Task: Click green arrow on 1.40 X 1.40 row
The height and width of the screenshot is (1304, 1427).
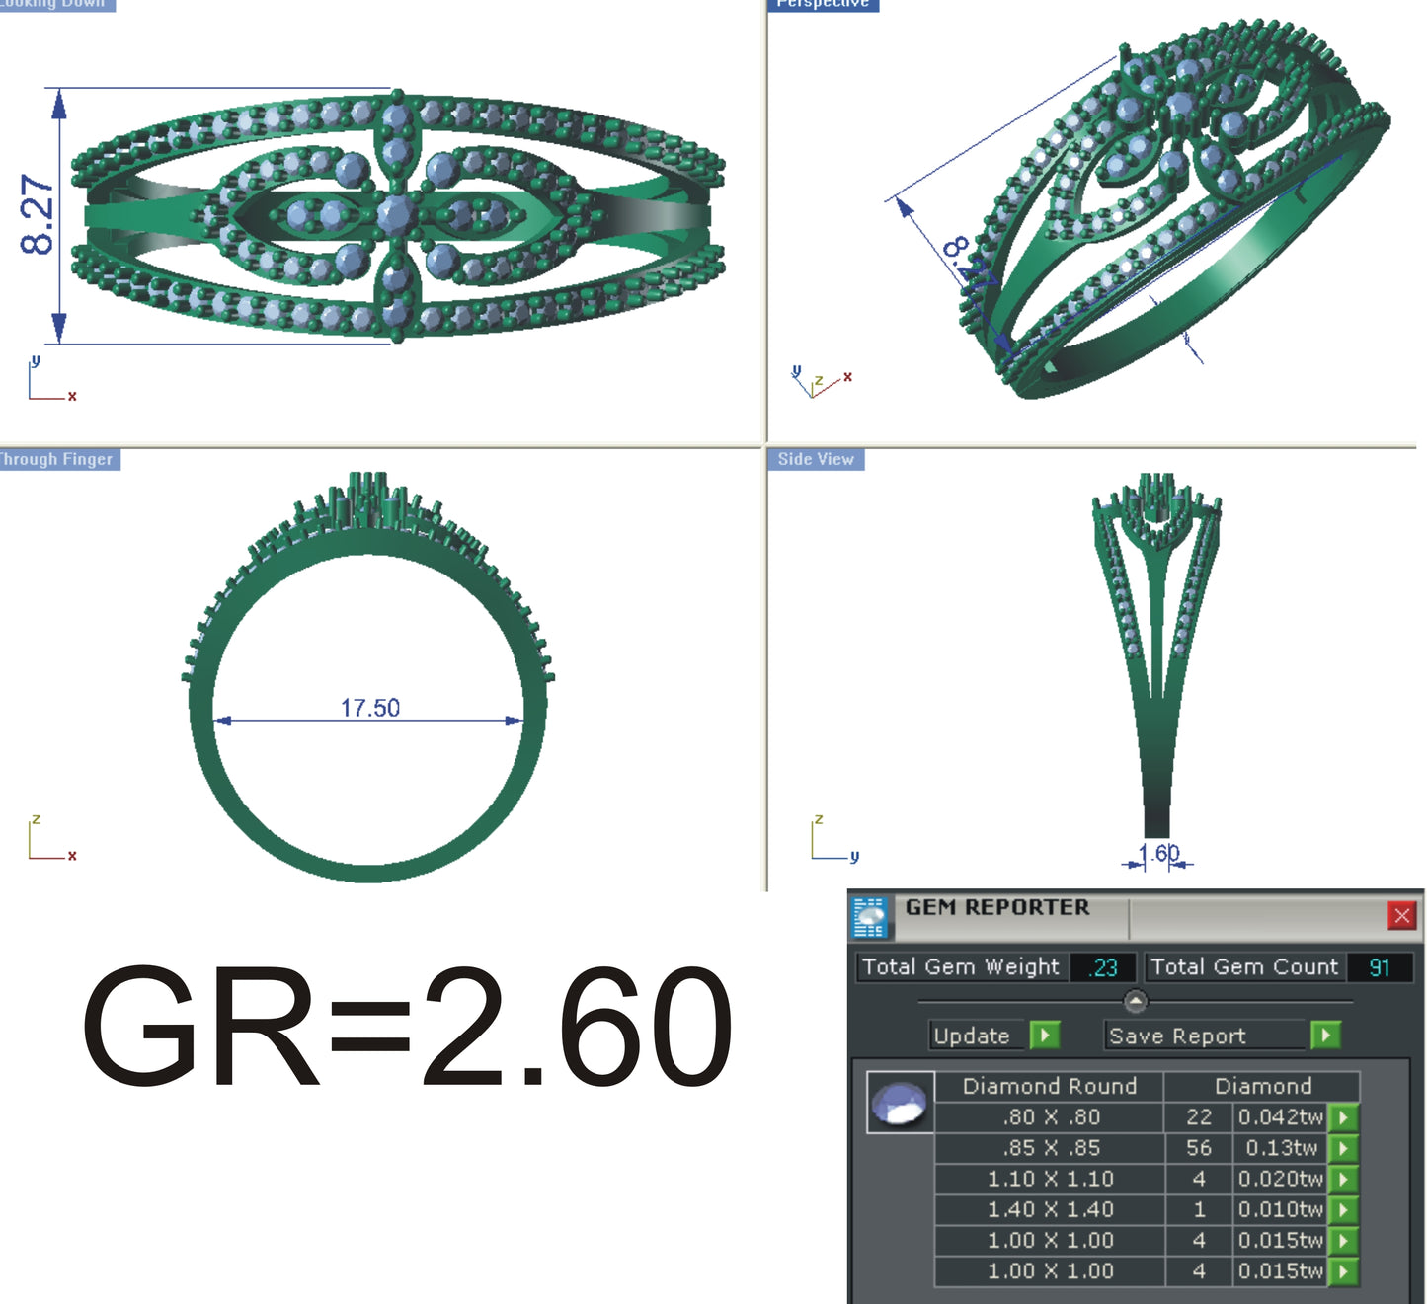Action: (1343, 1209)
